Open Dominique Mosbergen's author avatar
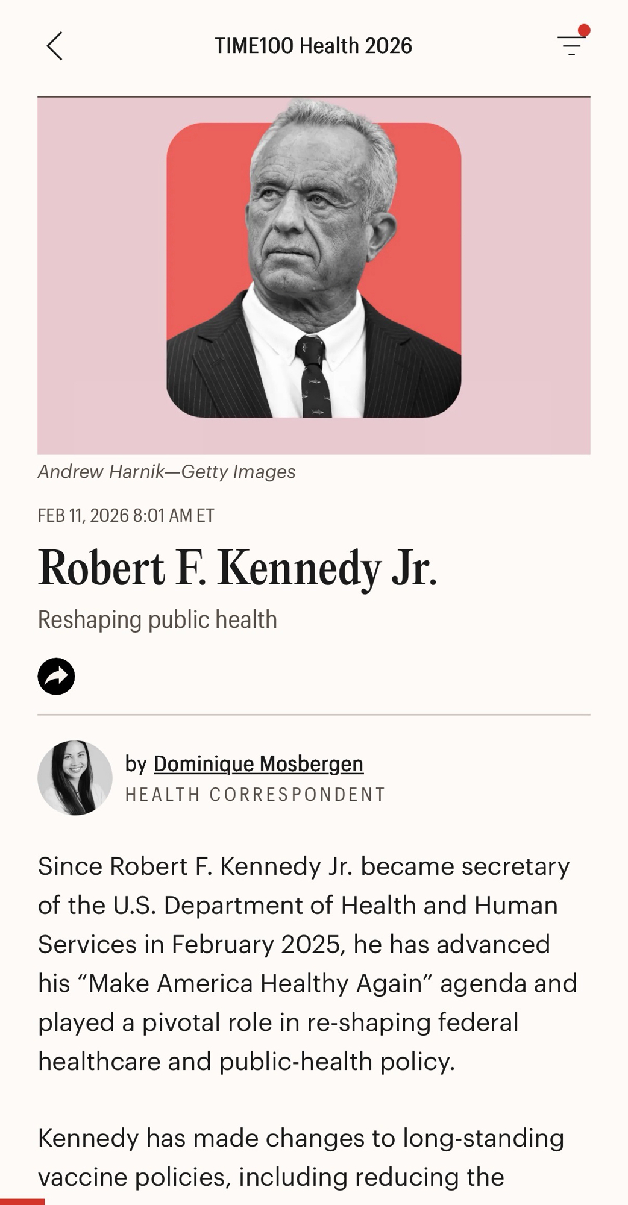The image size is (628, 1205). [75, 778]
